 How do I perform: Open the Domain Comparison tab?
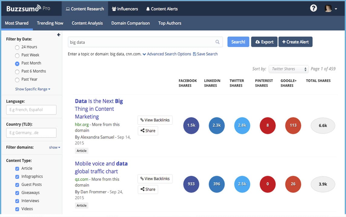pos(130,23)
